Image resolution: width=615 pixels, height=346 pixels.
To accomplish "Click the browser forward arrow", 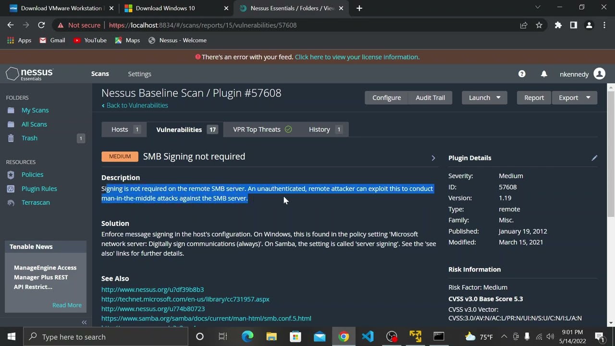I will tap(26, 25).
